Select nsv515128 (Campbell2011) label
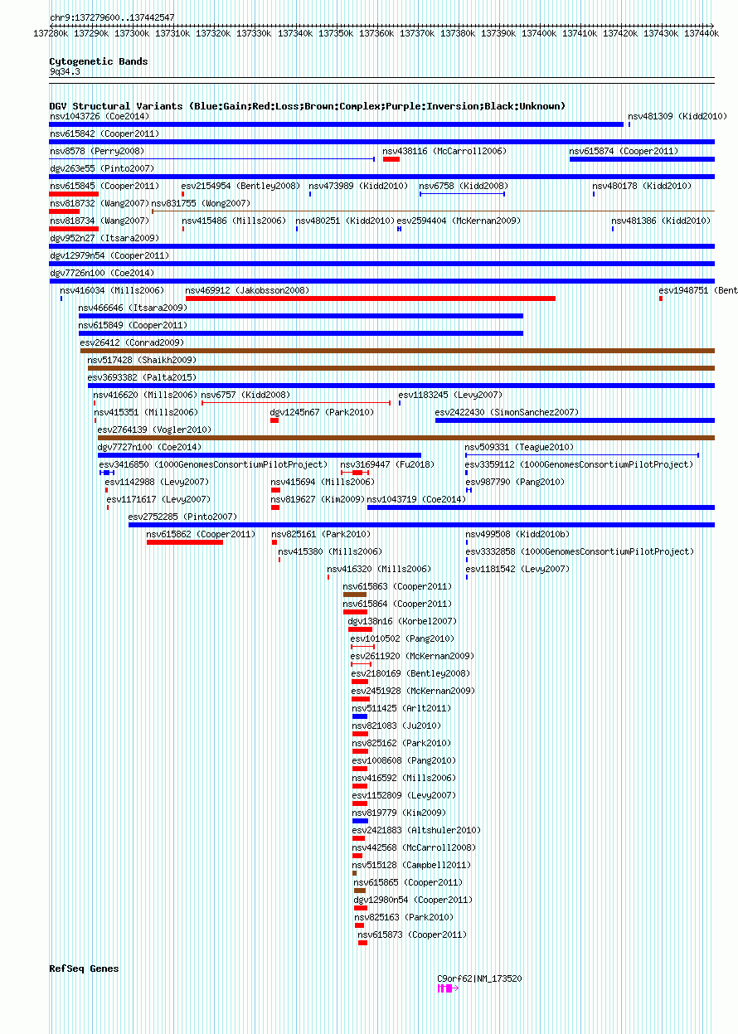Image resolution: width=738 pixels, height=1034 pixels. click(411, 865)
